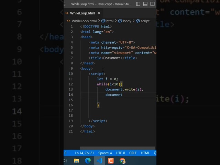Close the WhileLoop.html tab

[x=99, y=13]
